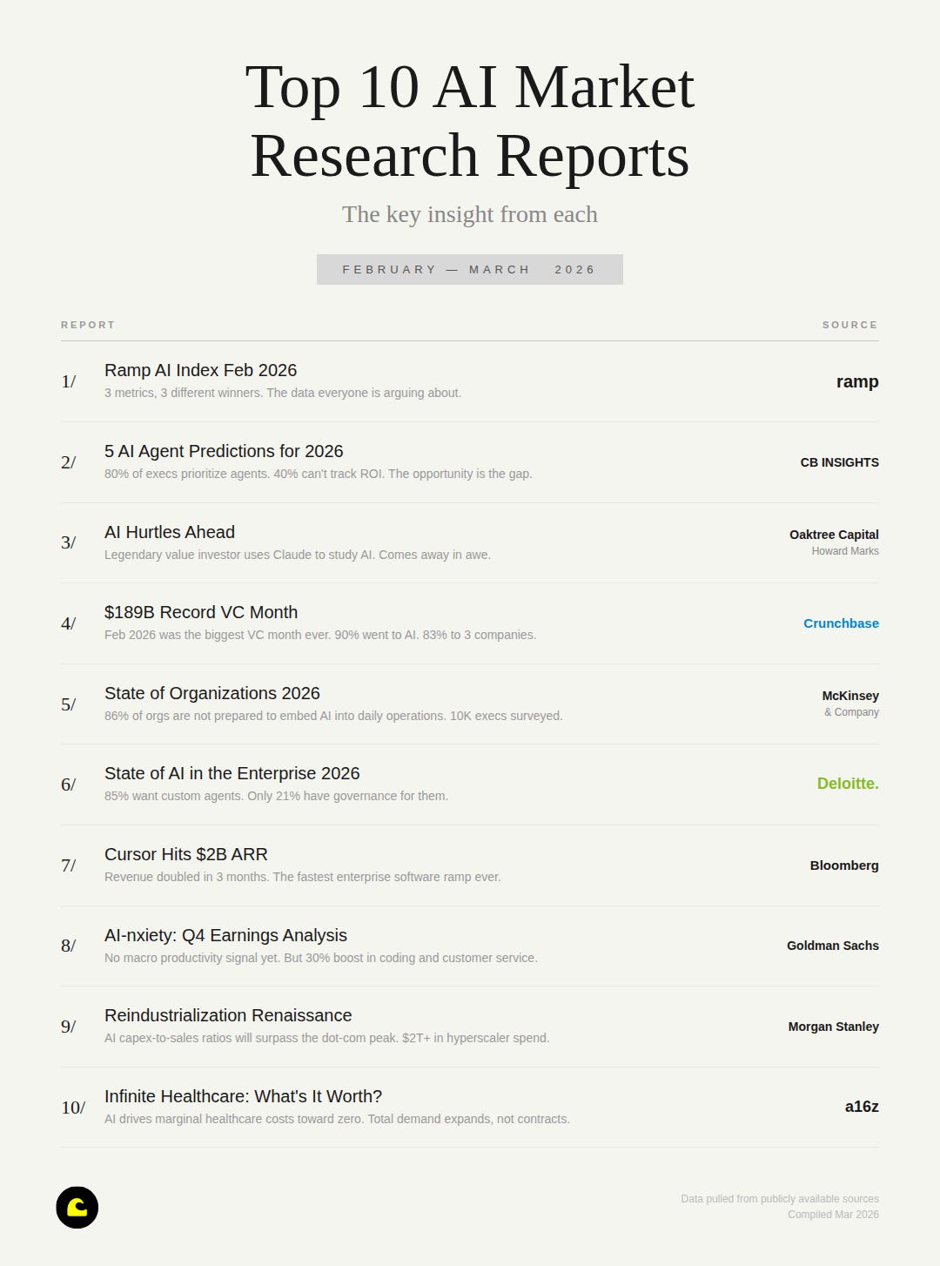Click the blue 'Crunchbase' source label
The width and height of the screenshot is (940, 1266).
(x=841, y=623)
